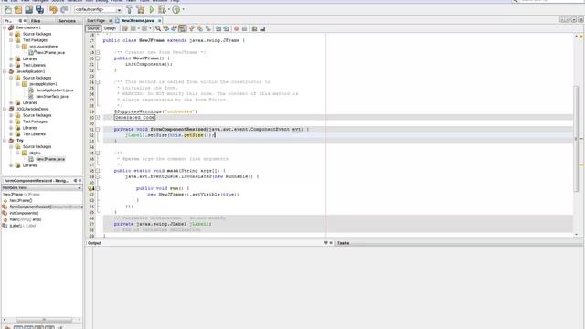
Task: Click the Redo toolbar icon
Action: point(64,10)
